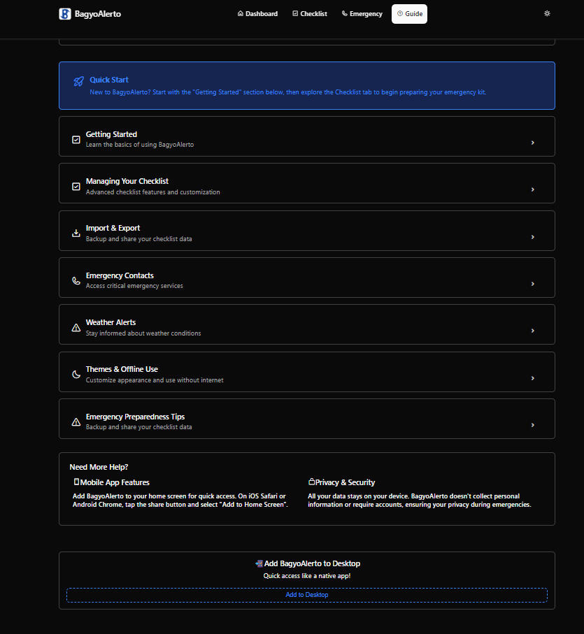Open the Managing Your Checklist title
The width and height of the screenshot is (584, 634).
click(127, 181)
